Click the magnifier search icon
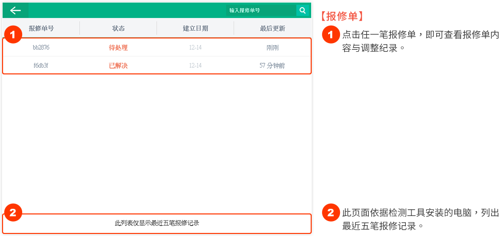Image resolution: width=502 pixels, height=236 pixels. (302, 10)
